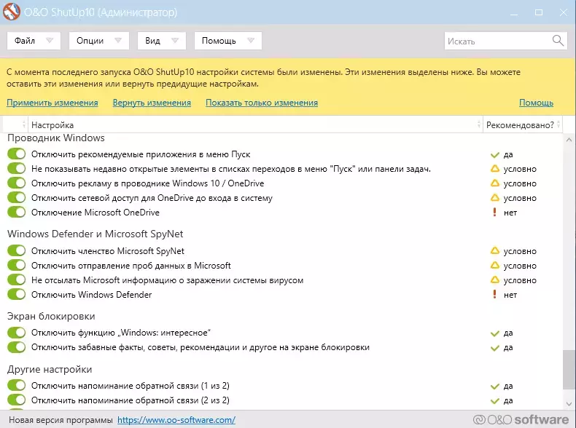This screenshot has width=576, height=428.
Task: Open the Файл dropdown arrow
Action: point(50,41)
